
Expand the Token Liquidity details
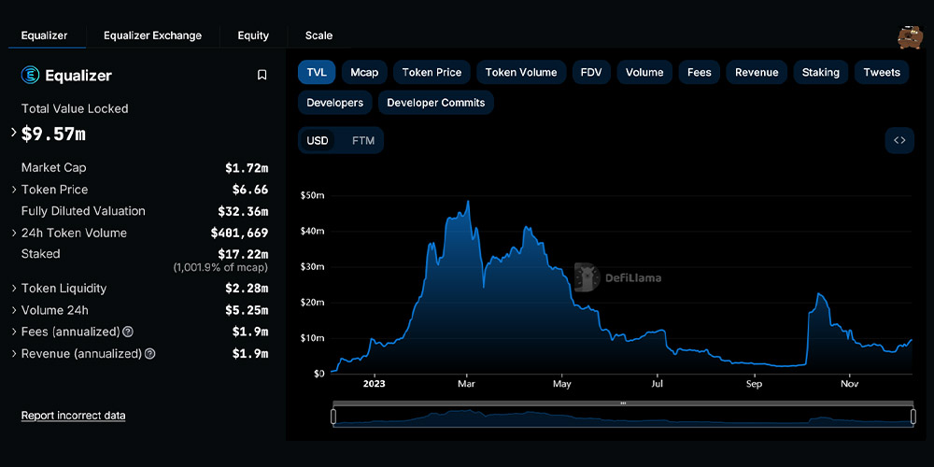14,289
